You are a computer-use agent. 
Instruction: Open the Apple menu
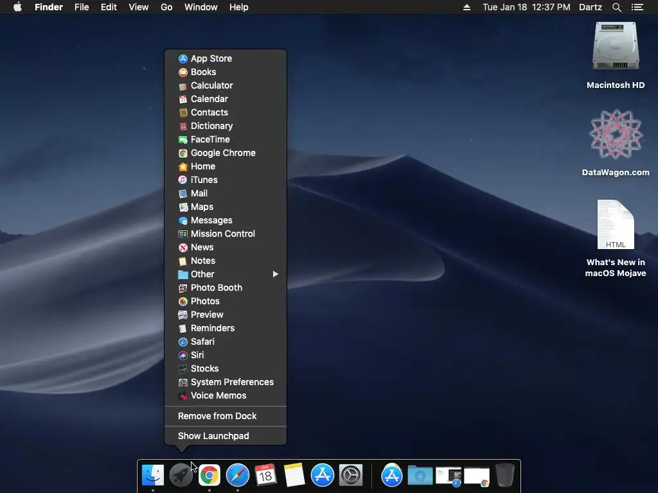[17, 7]
